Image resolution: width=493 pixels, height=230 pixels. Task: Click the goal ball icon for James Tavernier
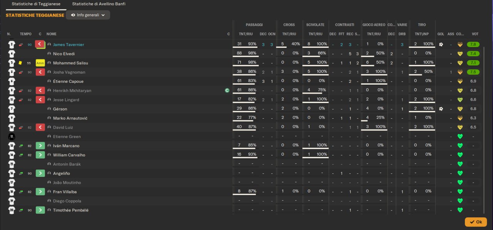point(441,44)
